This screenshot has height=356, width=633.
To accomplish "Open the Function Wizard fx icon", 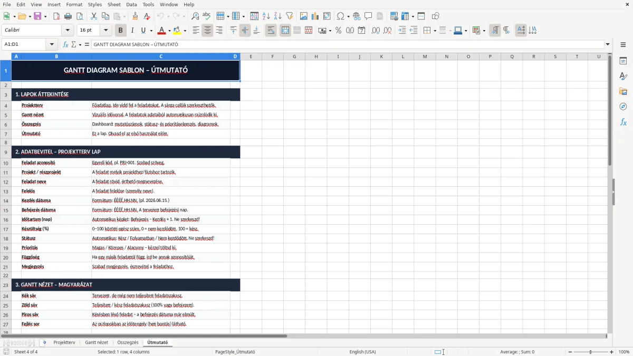I will point(65,44).
